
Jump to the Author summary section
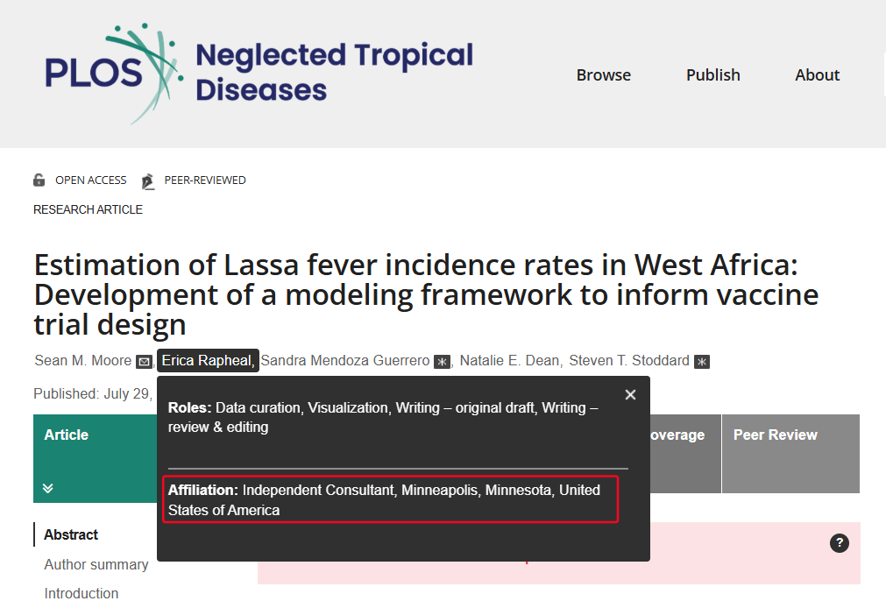[x=96, y=565]
